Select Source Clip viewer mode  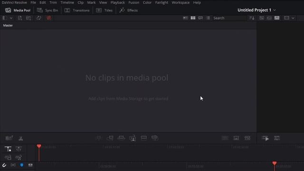(x=262, y=18)
